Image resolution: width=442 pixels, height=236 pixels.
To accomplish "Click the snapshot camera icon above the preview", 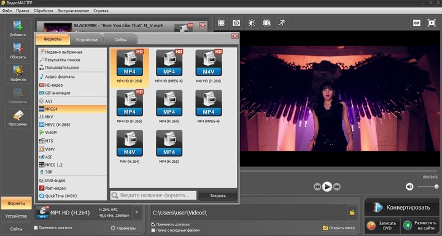I will pyautogui.click(x=236, y=23).
